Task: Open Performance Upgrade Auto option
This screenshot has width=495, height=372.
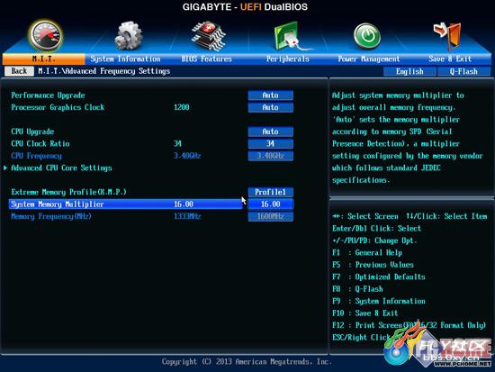Action: point(271,95)
